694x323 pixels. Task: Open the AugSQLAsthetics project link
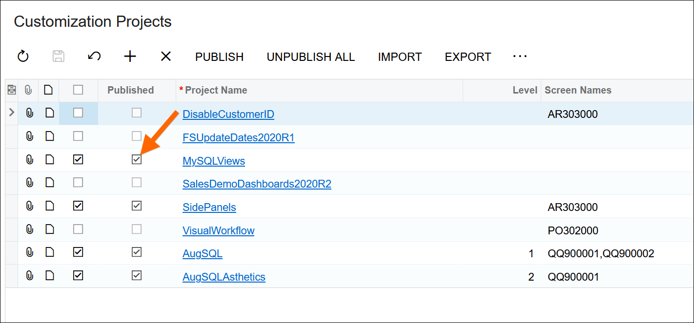[224, 277]
